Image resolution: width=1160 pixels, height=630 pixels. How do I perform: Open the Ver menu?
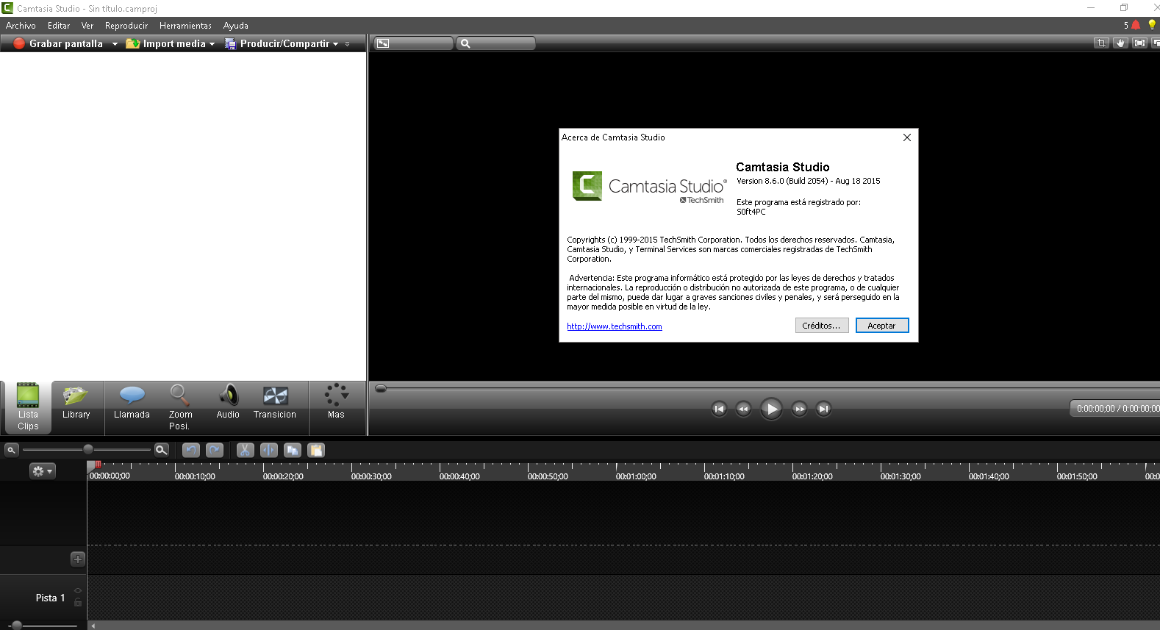pyautogui.click(x=87, y=26)
